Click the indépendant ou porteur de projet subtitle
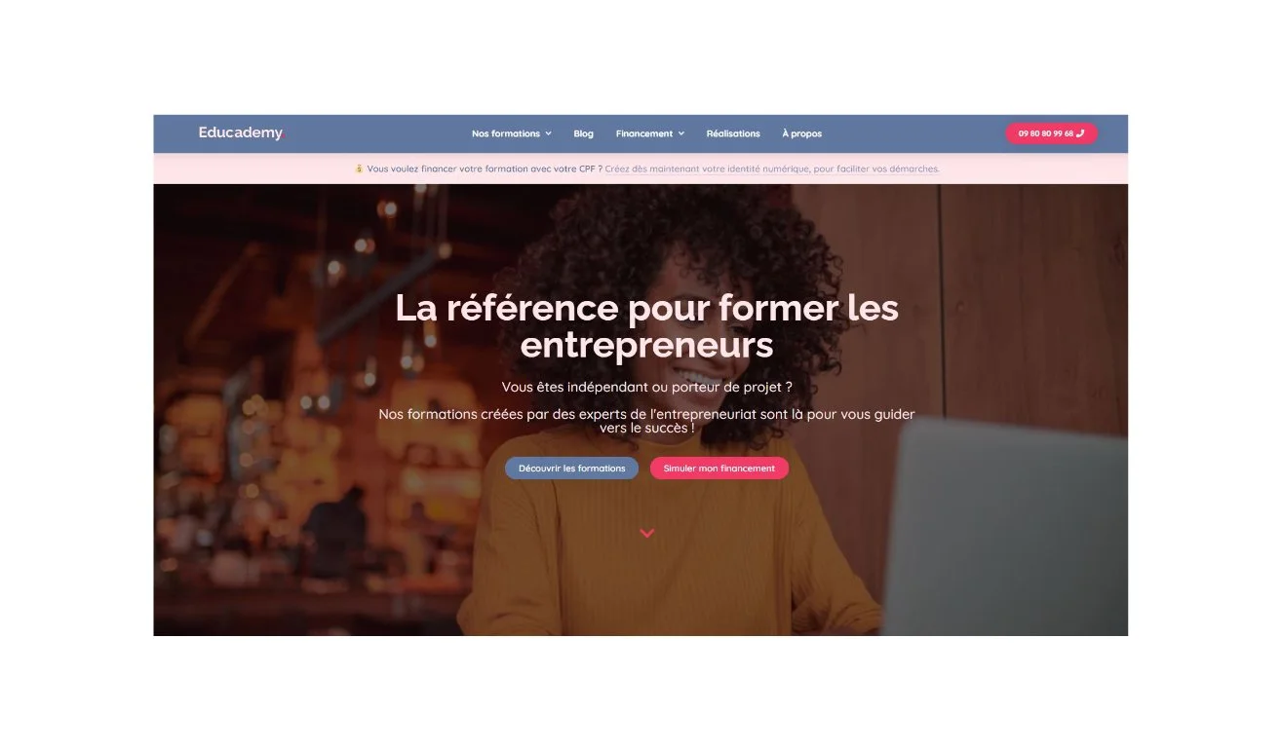This screenshot has width=1282, height=751. tap(646, 387)
